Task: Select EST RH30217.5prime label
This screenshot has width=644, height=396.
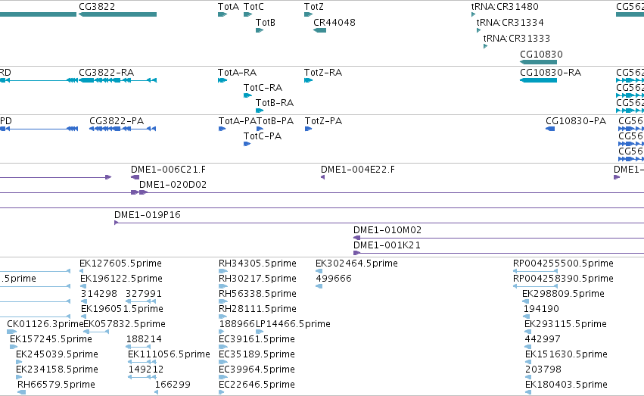Action: 257,279
